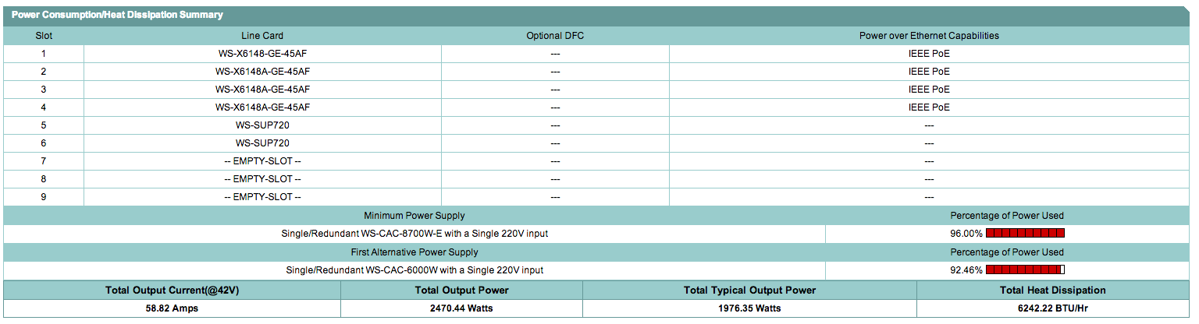This screenshot has height=324, width=1199.
Task: Click the EMPTY-SLOT entry in slot 7
Action: point(262,161)
